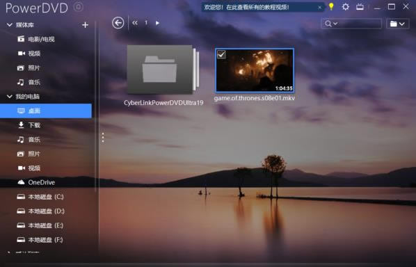
Task: Jump to first page double-chevron
Action: [135, 23]
